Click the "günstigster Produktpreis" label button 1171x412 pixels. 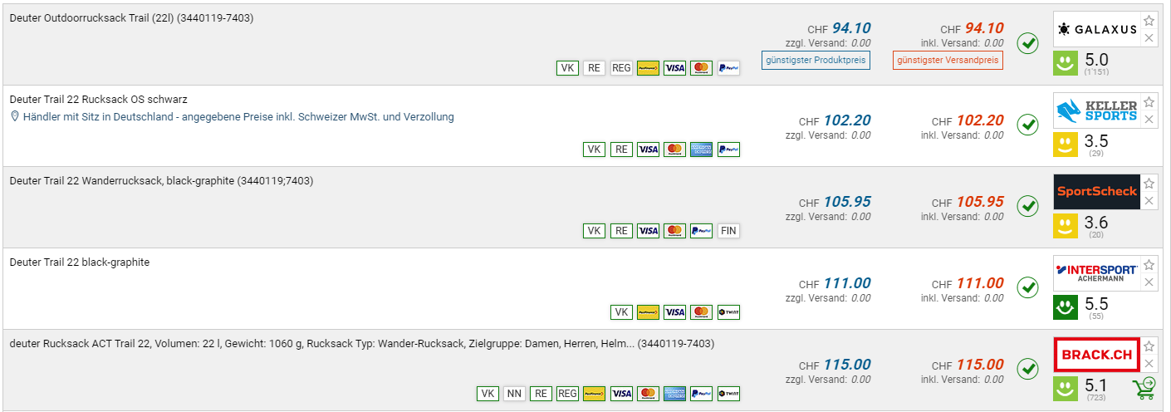(816, 60)
